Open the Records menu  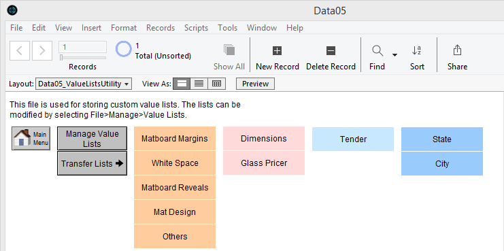click(161, 28)
